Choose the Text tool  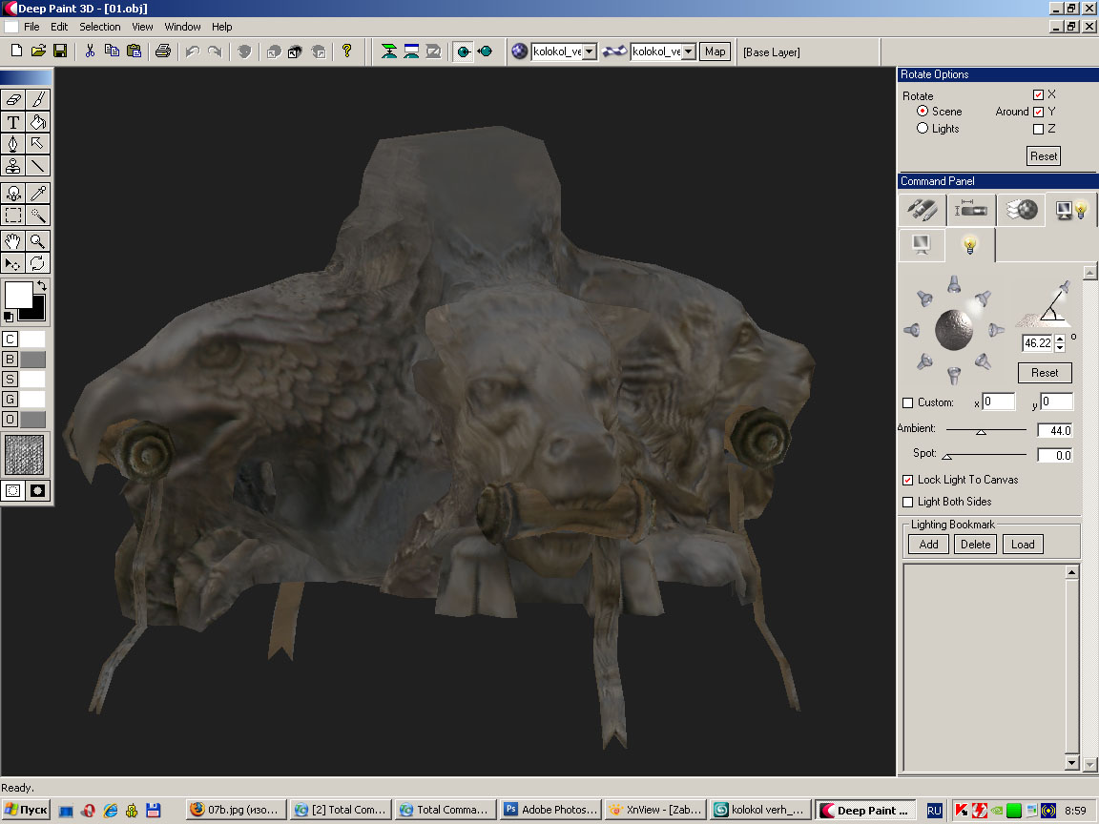tap(13, 122)
